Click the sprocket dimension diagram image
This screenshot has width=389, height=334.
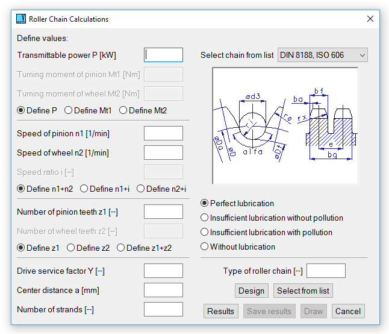pos(285,125)
